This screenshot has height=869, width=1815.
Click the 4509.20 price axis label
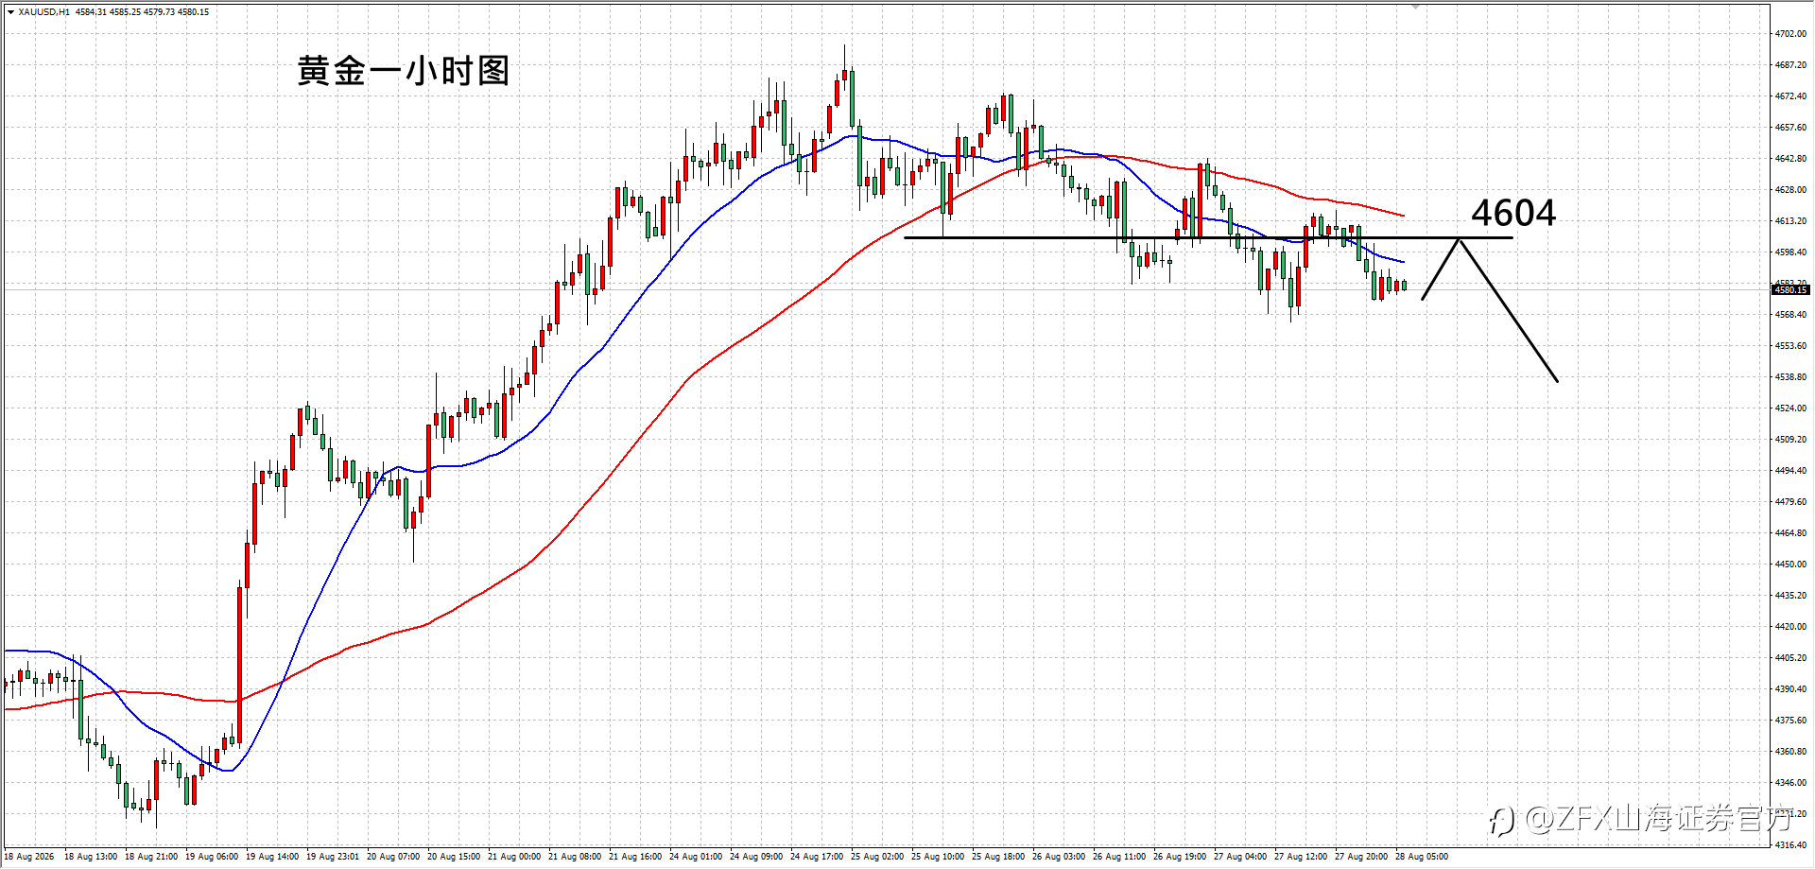pyautogui.click(x=1790, y=440)
